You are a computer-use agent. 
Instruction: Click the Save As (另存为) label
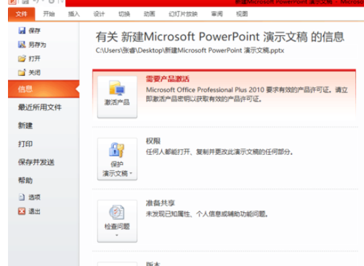point(37,45)
